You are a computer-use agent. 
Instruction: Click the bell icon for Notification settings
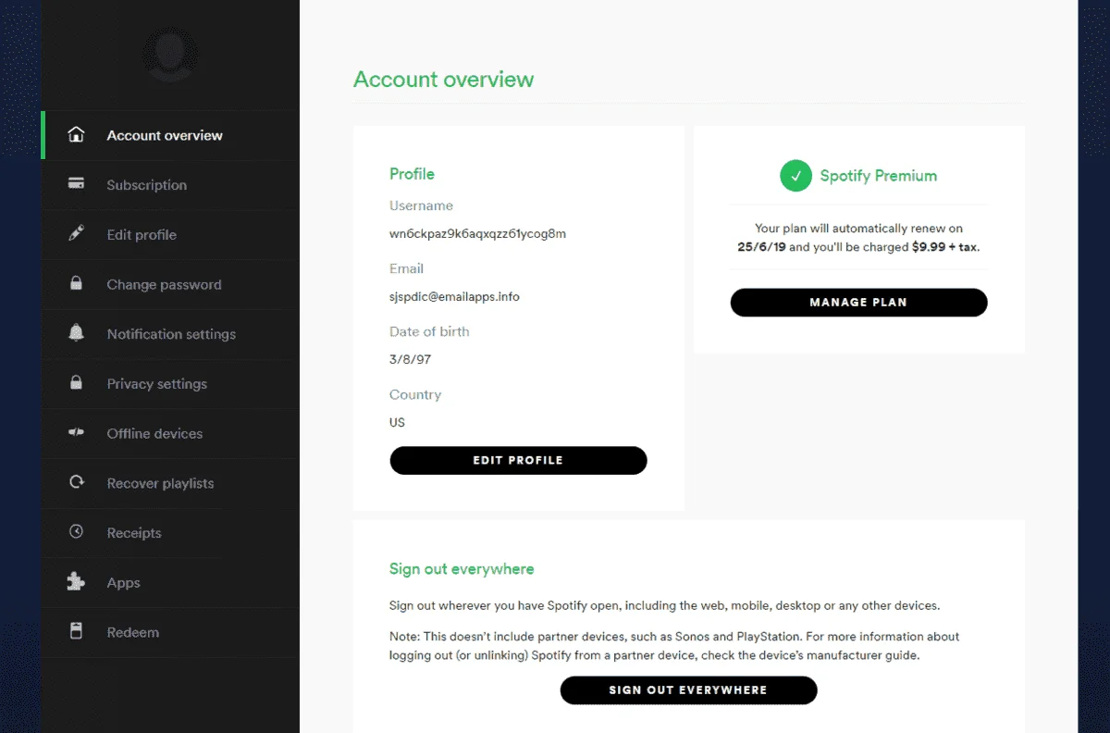click(77, 333)
